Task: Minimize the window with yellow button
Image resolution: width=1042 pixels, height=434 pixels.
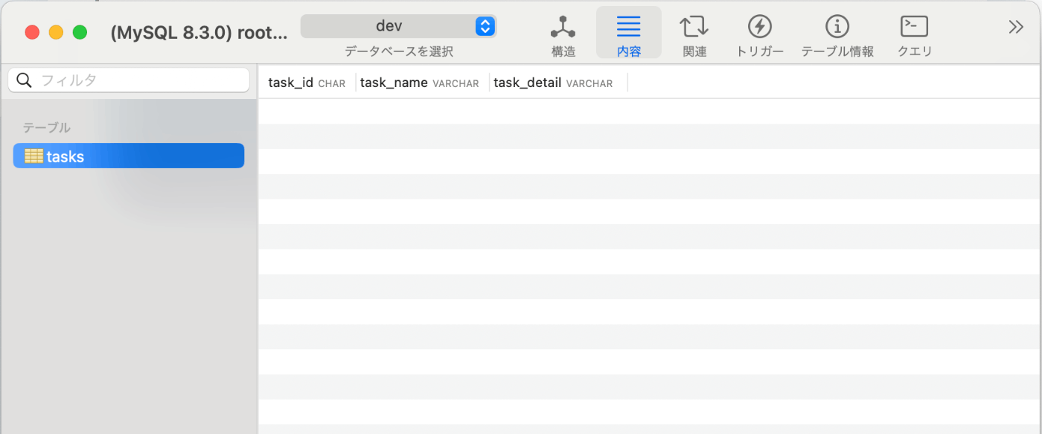Action: (x=56, y=32)
